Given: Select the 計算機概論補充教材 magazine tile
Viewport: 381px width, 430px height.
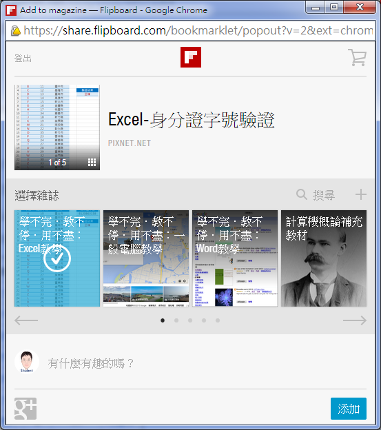Looking at the screenshot, I should 324,258.
